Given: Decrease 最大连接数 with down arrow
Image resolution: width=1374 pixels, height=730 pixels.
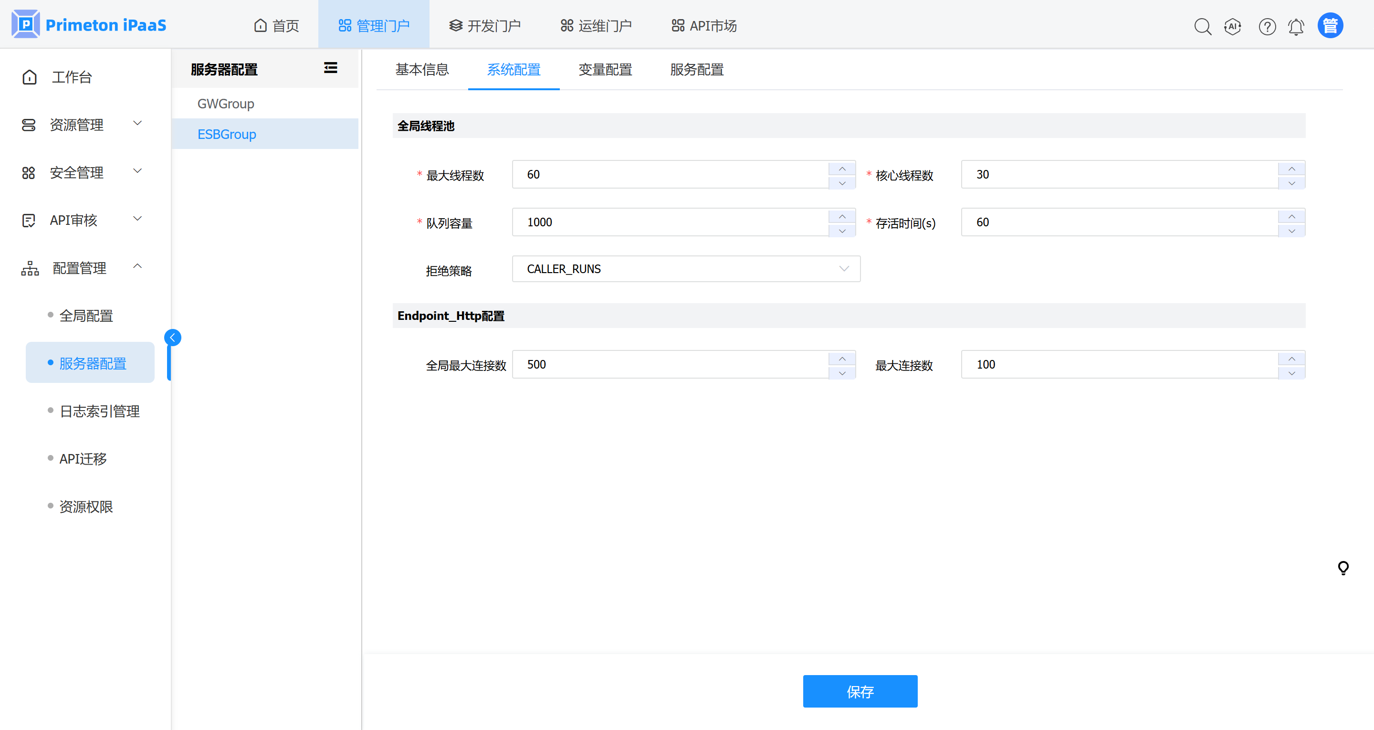Looking at the screenshot, I should click(x=1291, y=373).
